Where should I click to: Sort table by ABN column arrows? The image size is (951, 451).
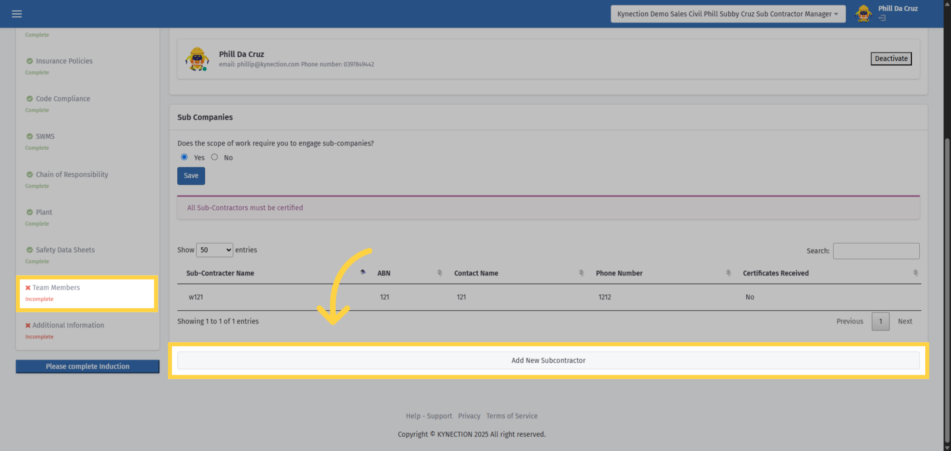click(439, 273)
